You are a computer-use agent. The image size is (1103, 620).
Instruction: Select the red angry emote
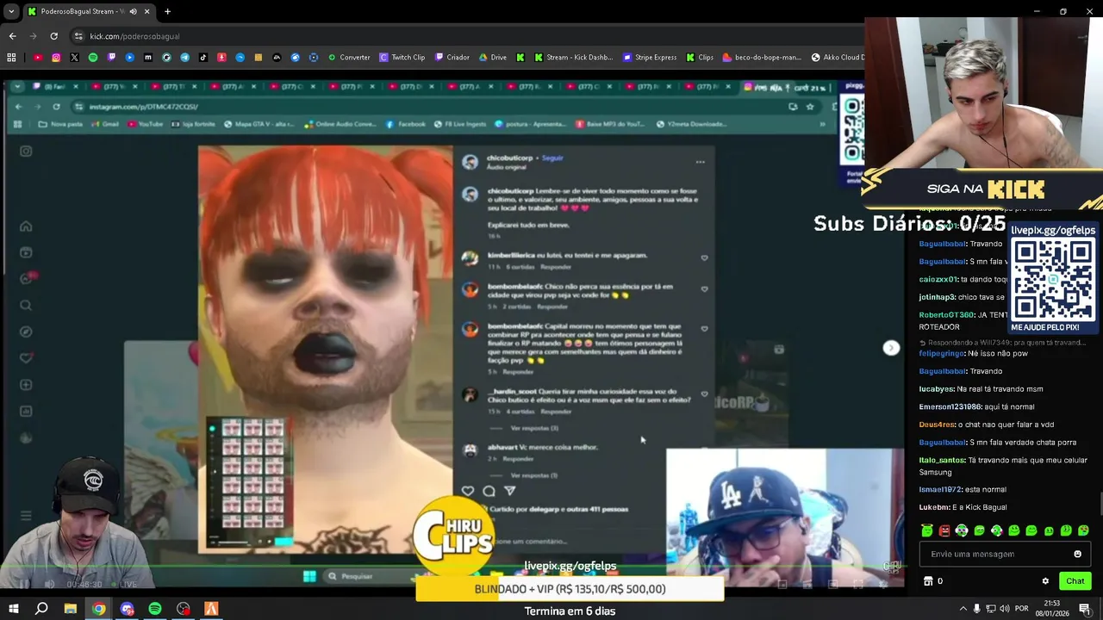pos(944,530)
